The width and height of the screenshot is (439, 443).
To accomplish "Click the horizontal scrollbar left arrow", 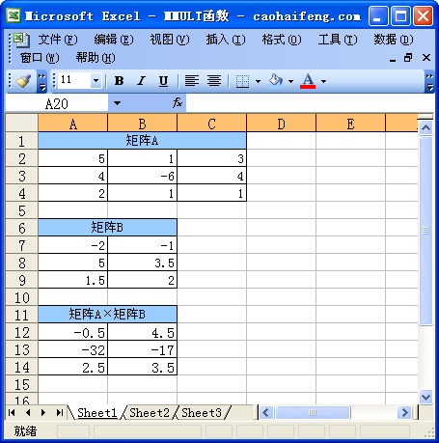I will (x=266, y=412).
